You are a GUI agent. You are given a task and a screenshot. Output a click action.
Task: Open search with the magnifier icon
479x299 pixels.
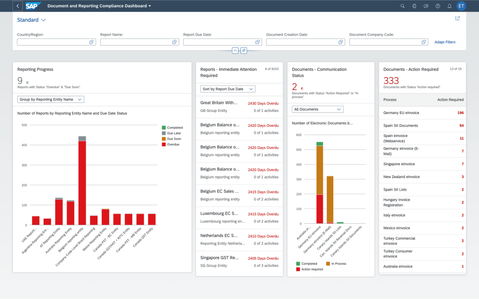click(402, 6)
